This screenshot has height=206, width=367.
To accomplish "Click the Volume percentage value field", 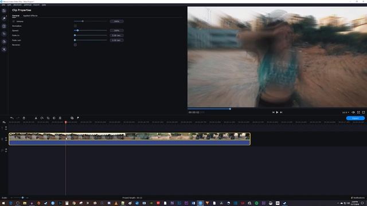I will 116,21.
